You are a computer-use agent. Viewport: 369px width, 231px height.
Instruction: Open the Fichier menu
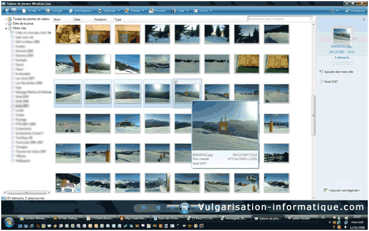pos(32,11)
